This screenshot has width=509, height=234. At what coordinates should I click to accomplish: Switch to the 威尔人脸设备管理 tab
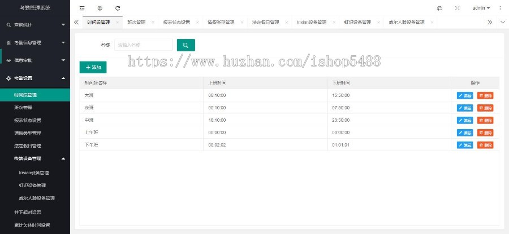(407, 23)
